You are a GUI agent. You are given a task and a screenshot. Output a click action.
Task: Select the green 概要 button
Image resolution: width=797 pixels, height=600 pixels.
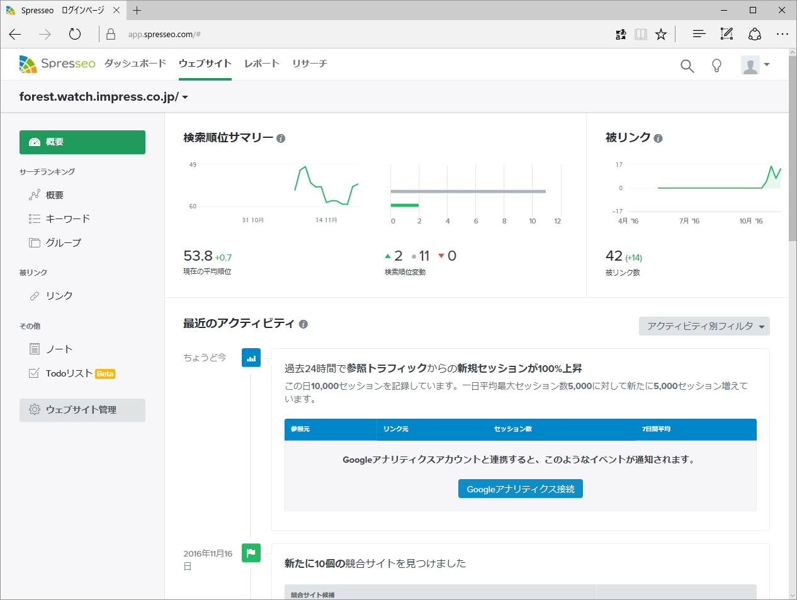point(82,142)
